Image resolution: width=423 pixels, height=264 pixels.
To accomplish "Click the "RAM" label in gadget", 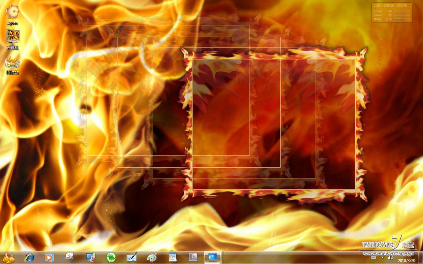I will tap(377, 19).
